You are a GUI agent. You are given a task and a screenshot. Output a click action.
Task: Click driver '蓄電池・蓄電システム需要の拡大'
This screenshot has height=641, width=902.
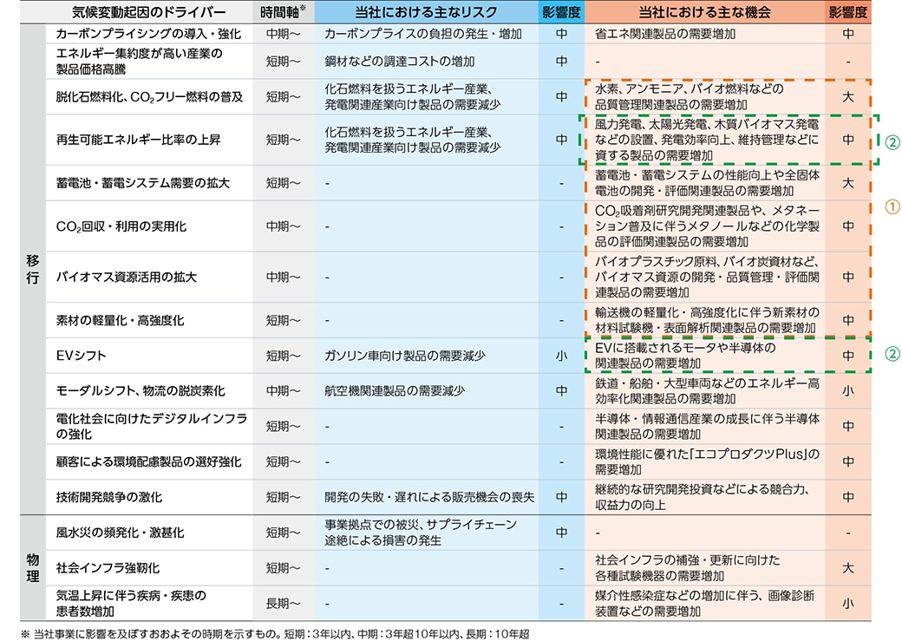pos(142,183)
